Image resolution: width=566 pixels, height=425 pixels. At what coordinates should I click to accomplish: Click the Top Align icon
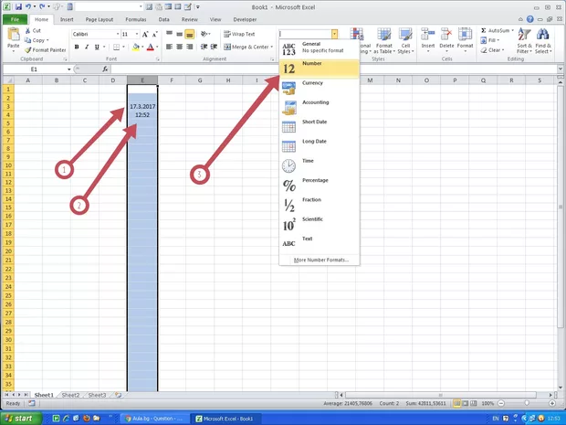169,34
